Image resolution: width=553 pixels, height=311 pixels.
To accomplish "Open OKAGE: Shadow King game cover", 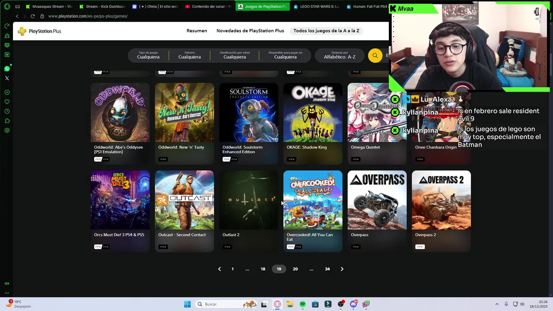I will 313,112.
